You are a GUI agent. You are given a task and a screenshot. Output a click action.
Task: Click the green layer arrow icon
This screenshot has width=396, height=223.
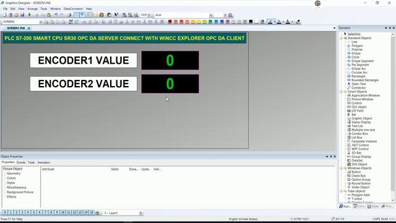click(97, 213)
